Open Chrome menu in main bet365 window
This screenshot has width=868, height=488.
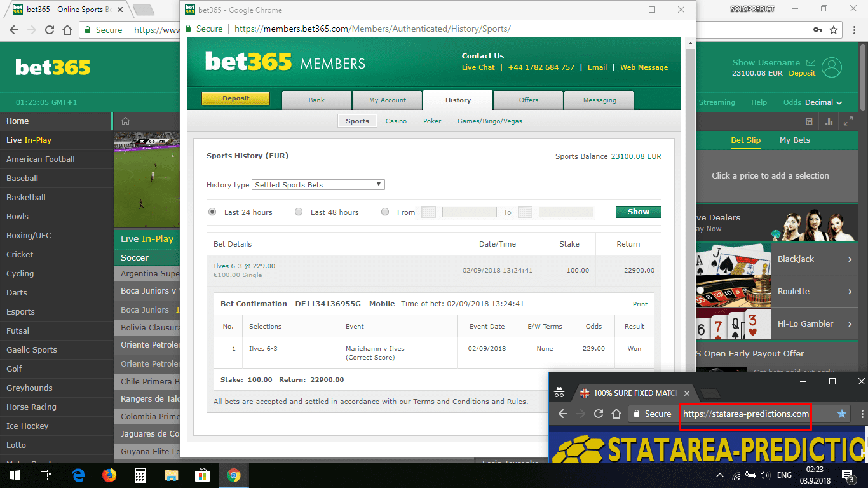(855, 30)
